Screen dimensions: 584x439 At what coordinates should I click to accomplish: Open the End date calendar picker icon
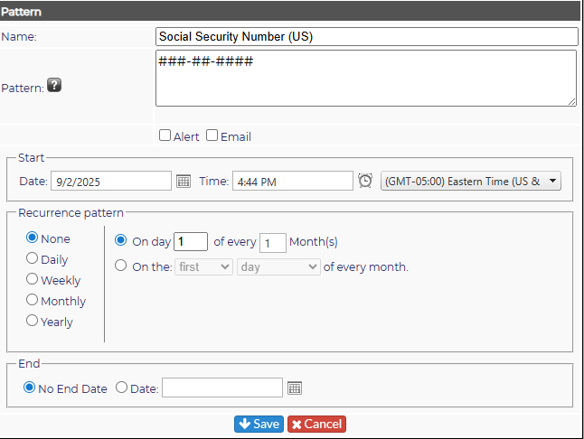(x=295, y=388)
